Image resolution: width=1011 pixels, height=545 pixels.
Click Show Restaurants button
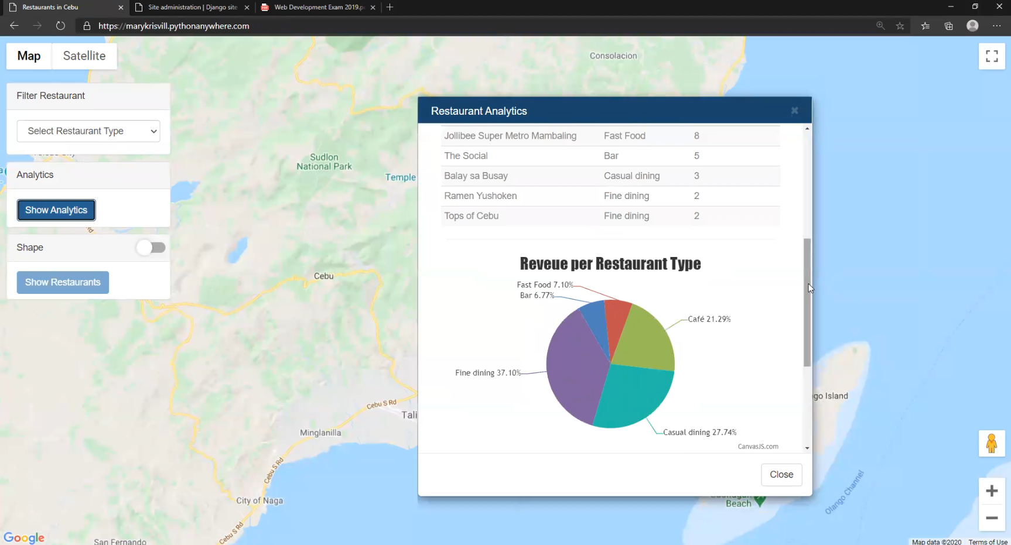(x=63, y=282)
